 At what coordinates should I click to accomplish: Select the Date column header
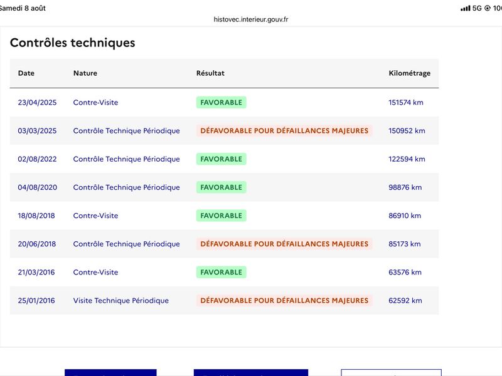point(26,73)
